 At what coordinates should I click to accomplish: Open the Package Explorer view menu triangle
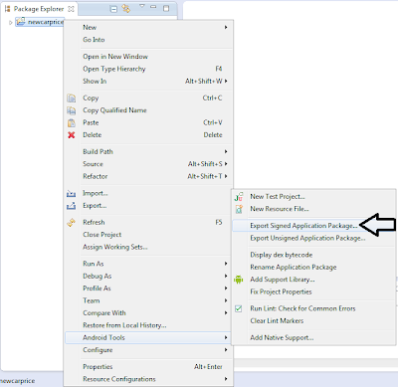(142, 6)
